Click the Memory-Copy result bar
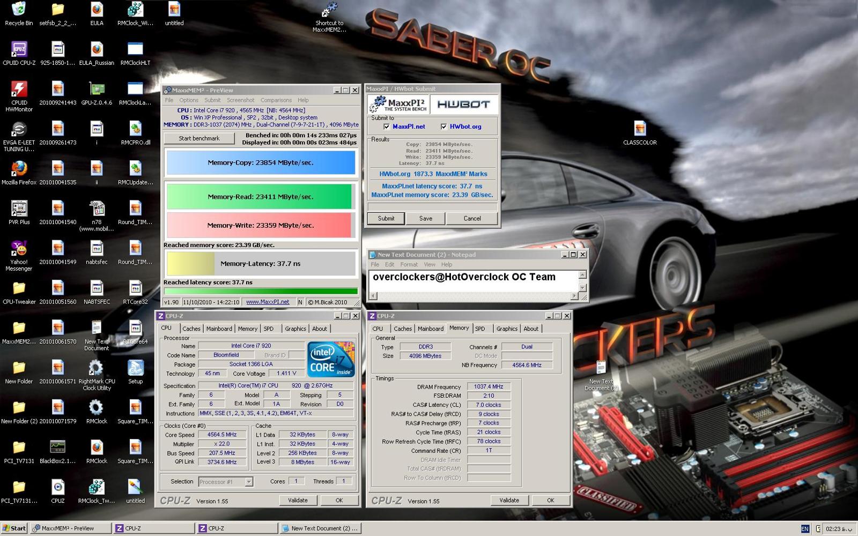 261,162
